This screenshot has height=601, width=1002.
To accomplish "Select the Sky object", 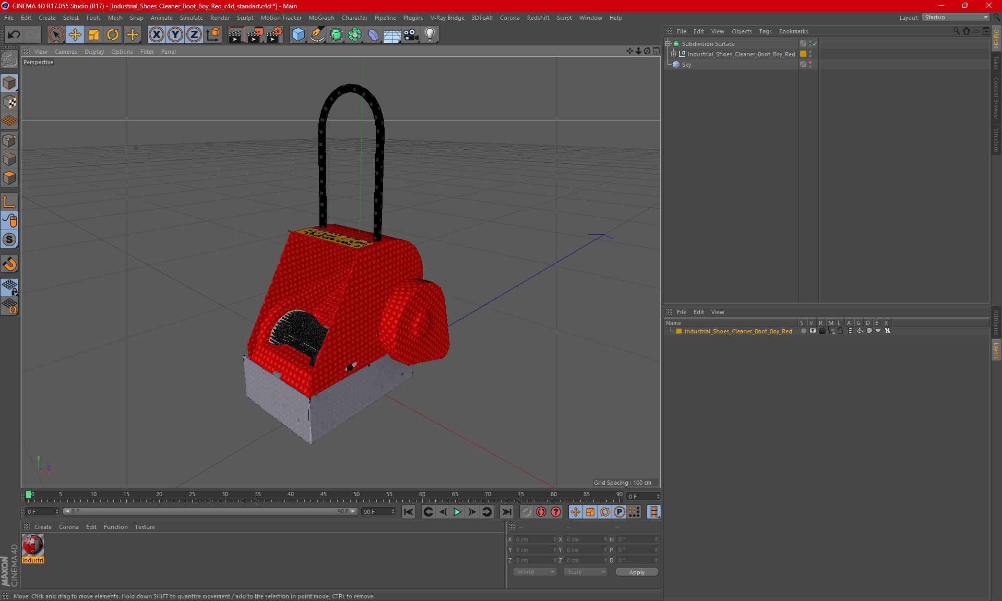I will [686, 65].
